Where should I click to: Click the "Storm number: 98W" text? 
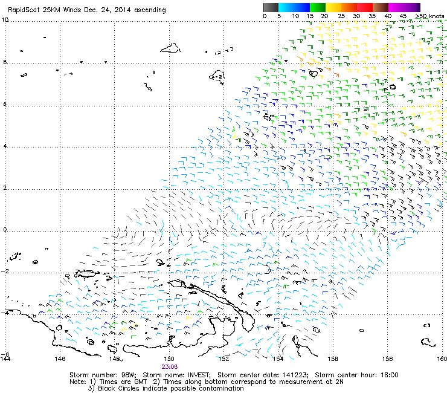[103, 375]
